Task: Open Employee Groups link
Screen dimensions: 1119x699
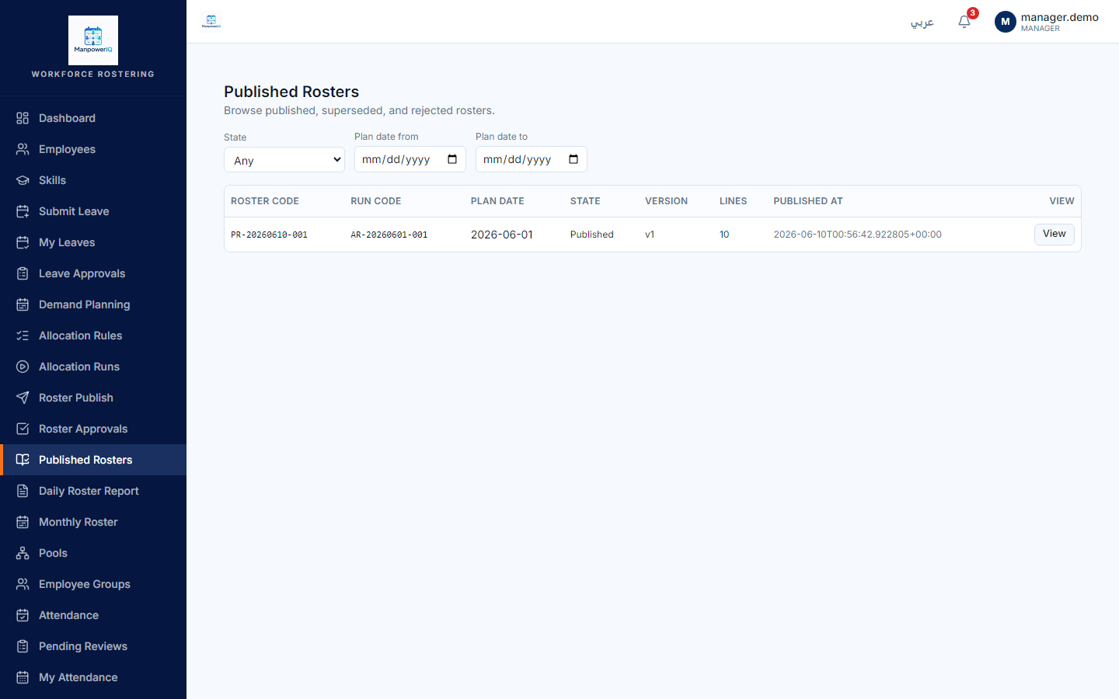Action: point(93,584)
